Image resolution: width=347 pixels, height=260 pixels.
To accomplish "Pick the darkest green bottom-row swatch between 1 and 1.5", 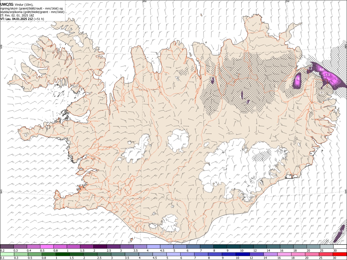I will [62, 254].
